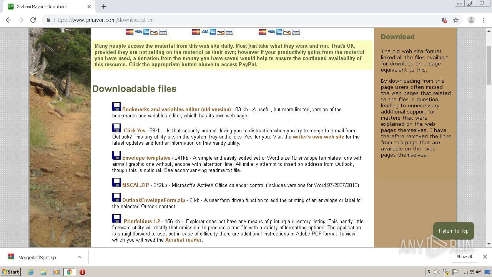Click first PayPal credit card logos button

click(x=146, y=32)
